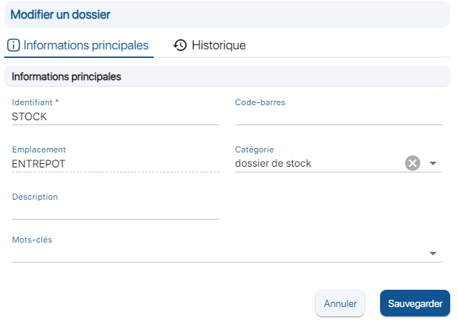Select the Informations principales tab
Viewport: 458px width, 327px height.
point(79,45)
